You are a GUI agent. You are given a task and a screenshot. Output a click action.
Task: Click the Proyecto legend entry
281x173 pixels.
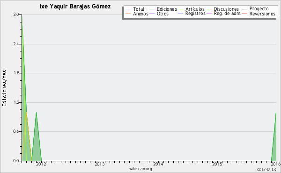[x=255, y=9]
